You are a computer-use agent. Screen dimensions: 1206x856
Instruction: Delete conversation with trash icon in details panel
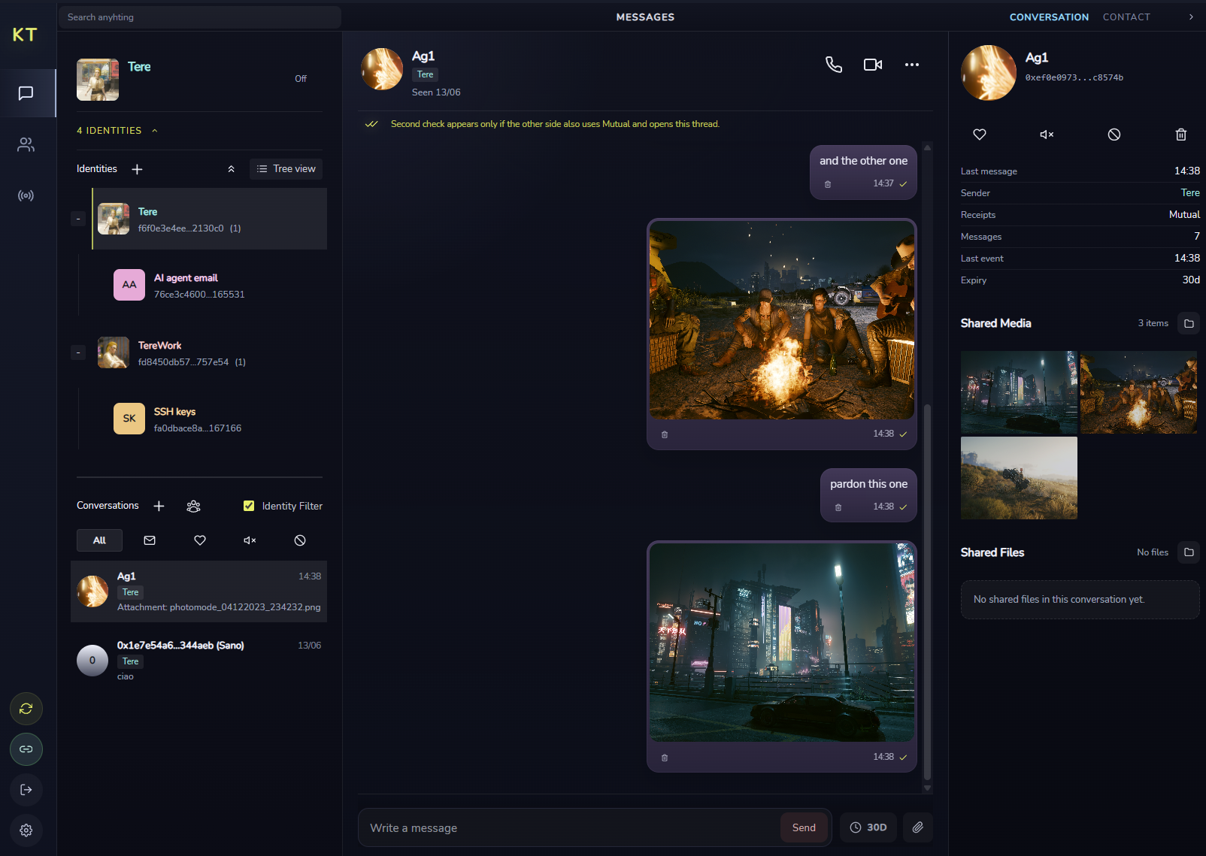coord(1181,135)
